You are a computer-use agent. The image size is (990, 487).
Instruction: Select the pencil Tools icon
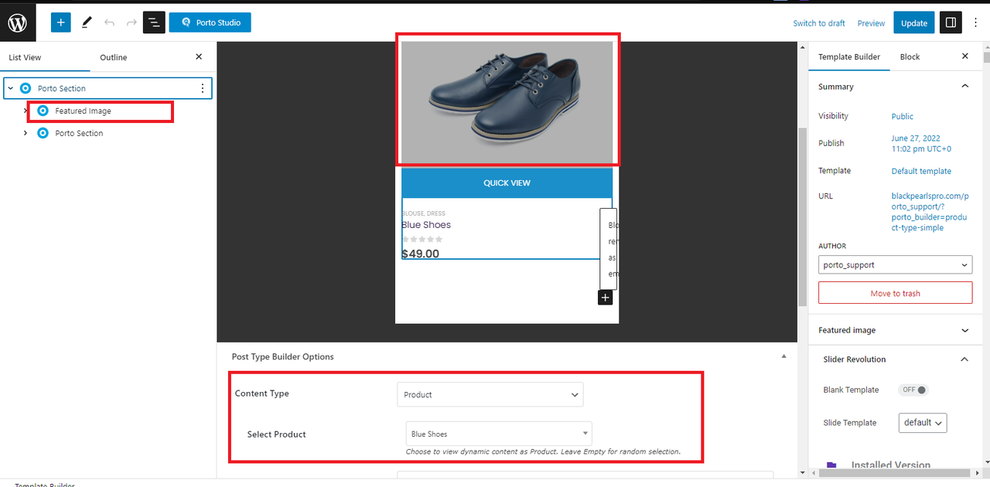[x=87, y=22]
